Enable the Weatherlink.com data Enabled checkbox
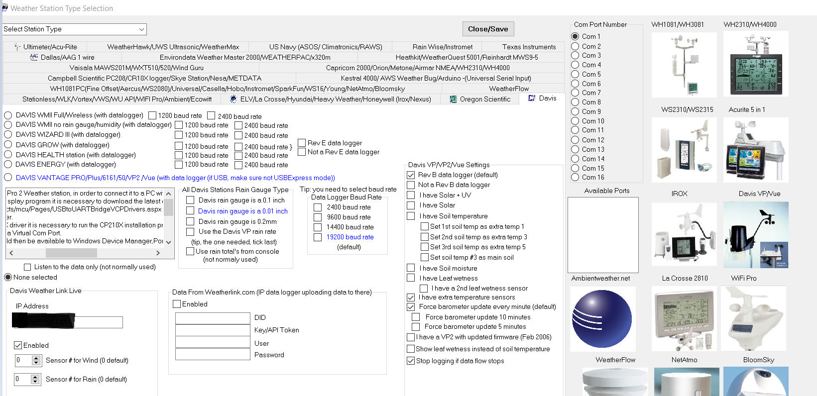 [x=177, y=304]
